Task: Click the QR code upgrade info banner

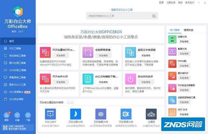Action: (17, 127)
